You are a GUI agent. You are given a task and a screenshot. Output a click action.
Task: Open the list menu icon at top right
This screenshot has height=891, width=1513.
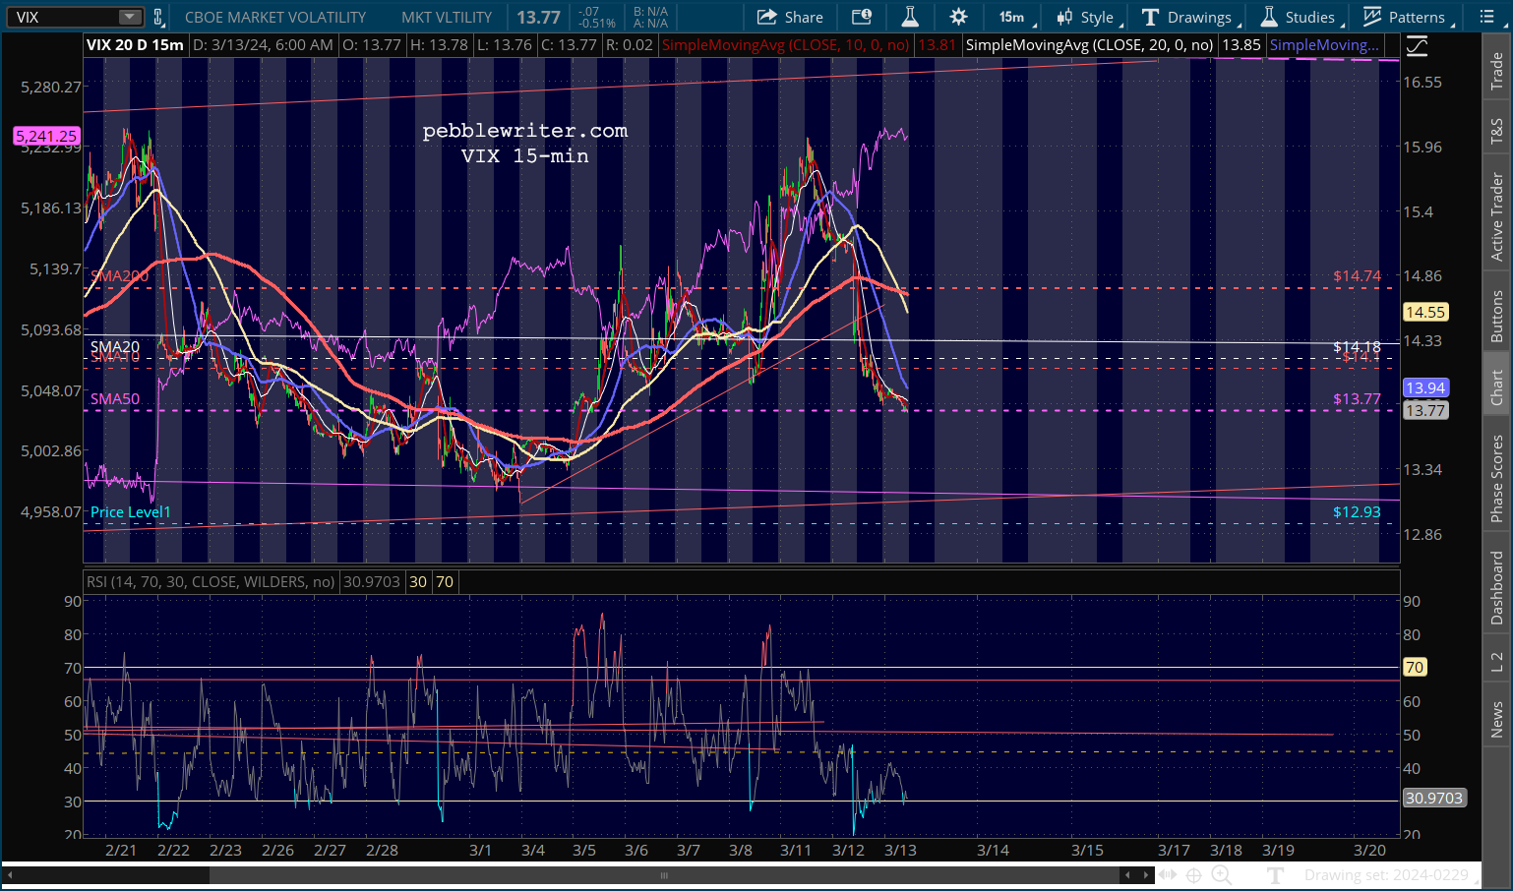(x=1486, y=17)
